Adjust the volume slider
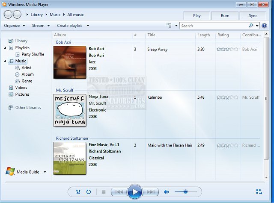 click(185, 192)
